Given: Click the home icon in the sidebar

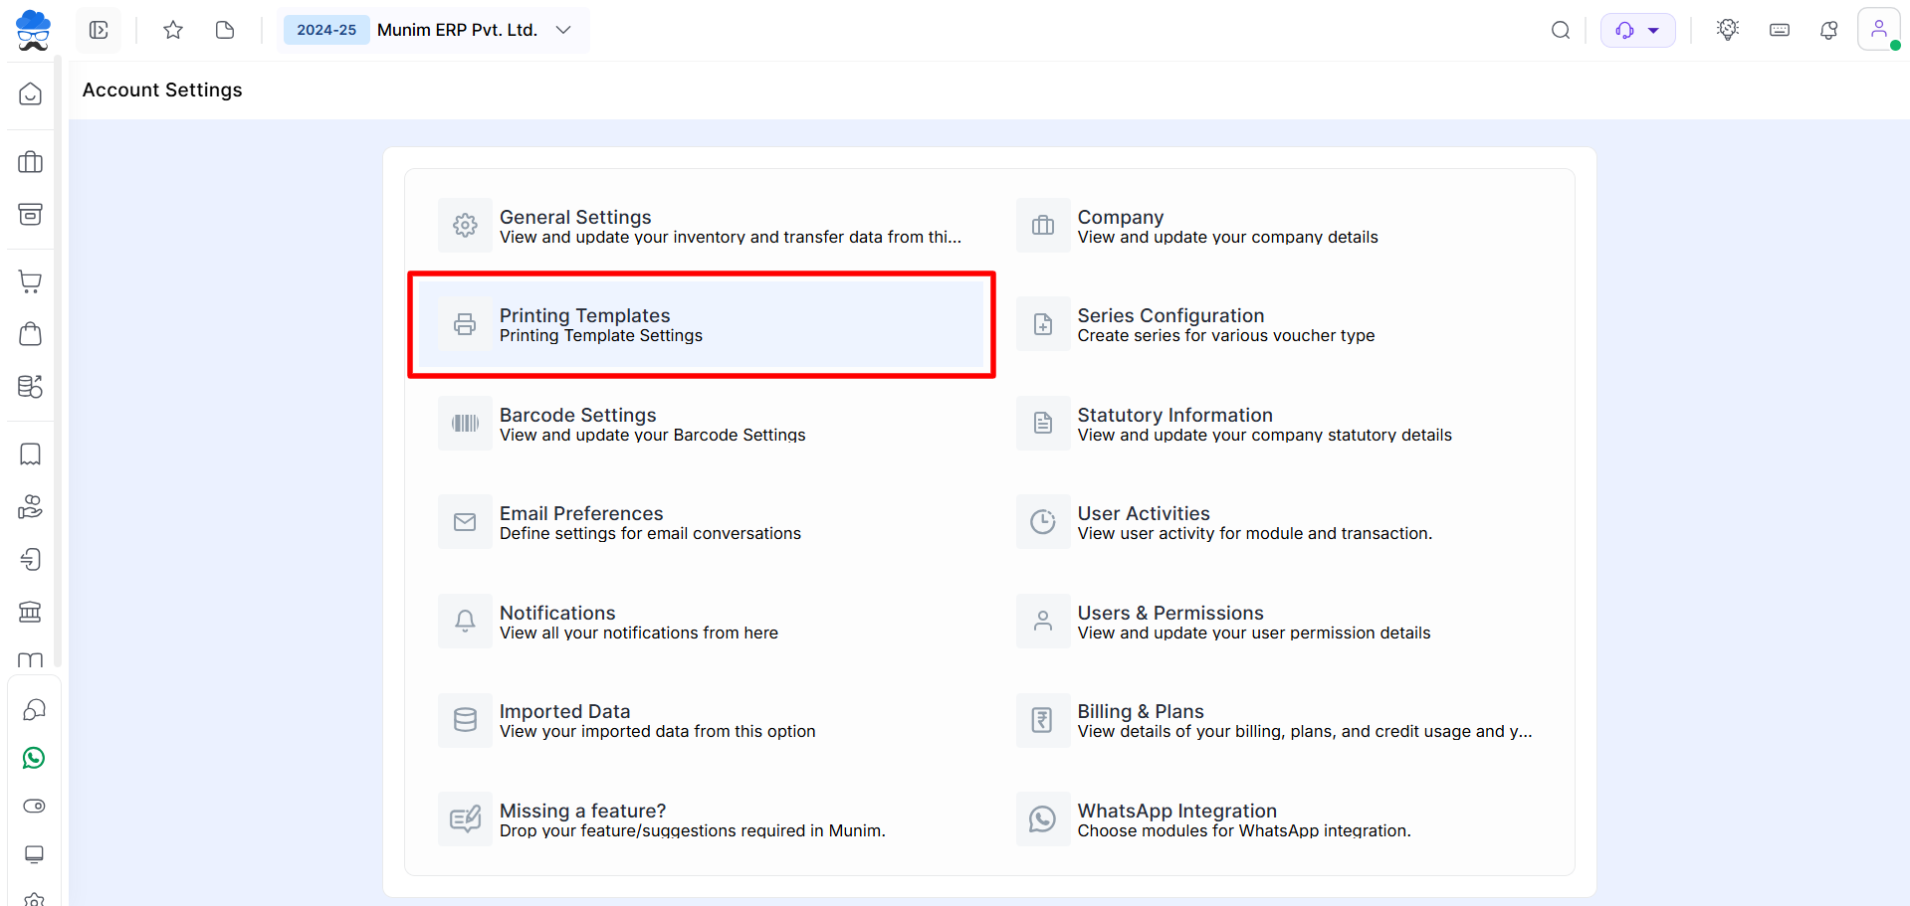Looking at the screenshot, I should click(x=31, y=94).
